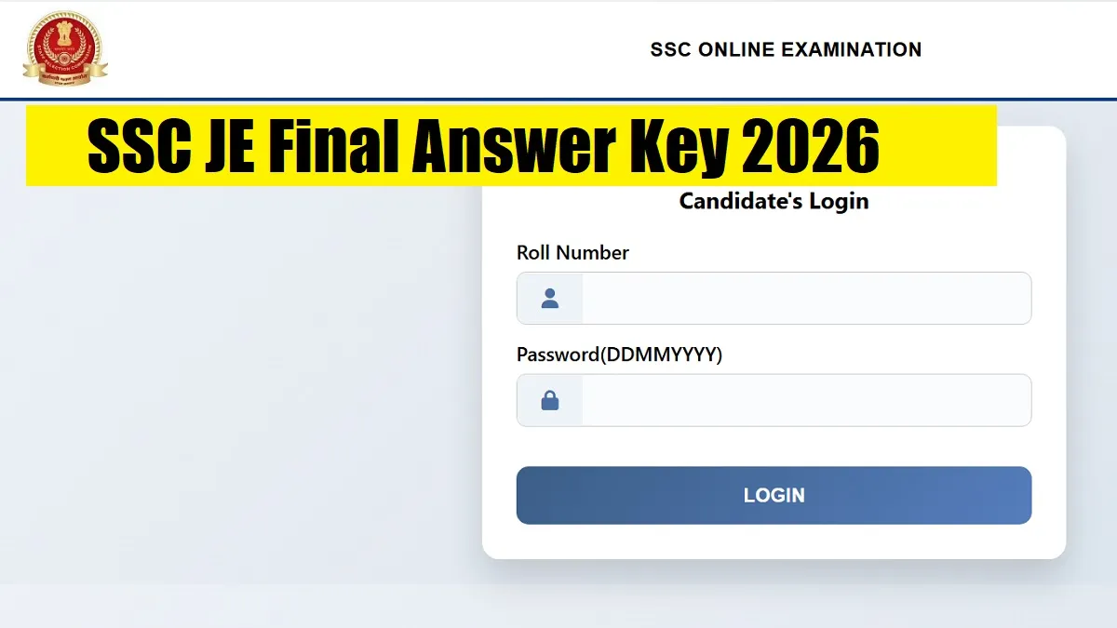Click the person icon beside Roll Number field
The width and height of the screenshot is (1117, 628).
(550, 299)
